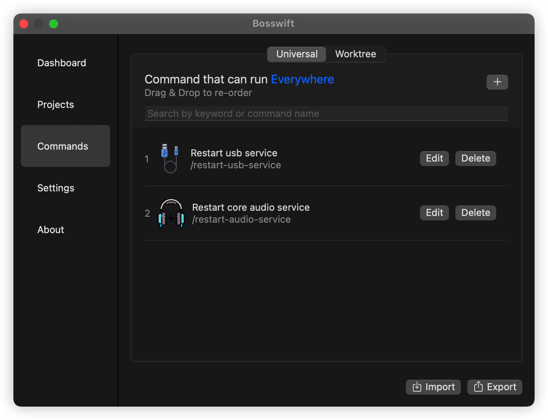Select Commands in the sidebar

tap(66, 146)
